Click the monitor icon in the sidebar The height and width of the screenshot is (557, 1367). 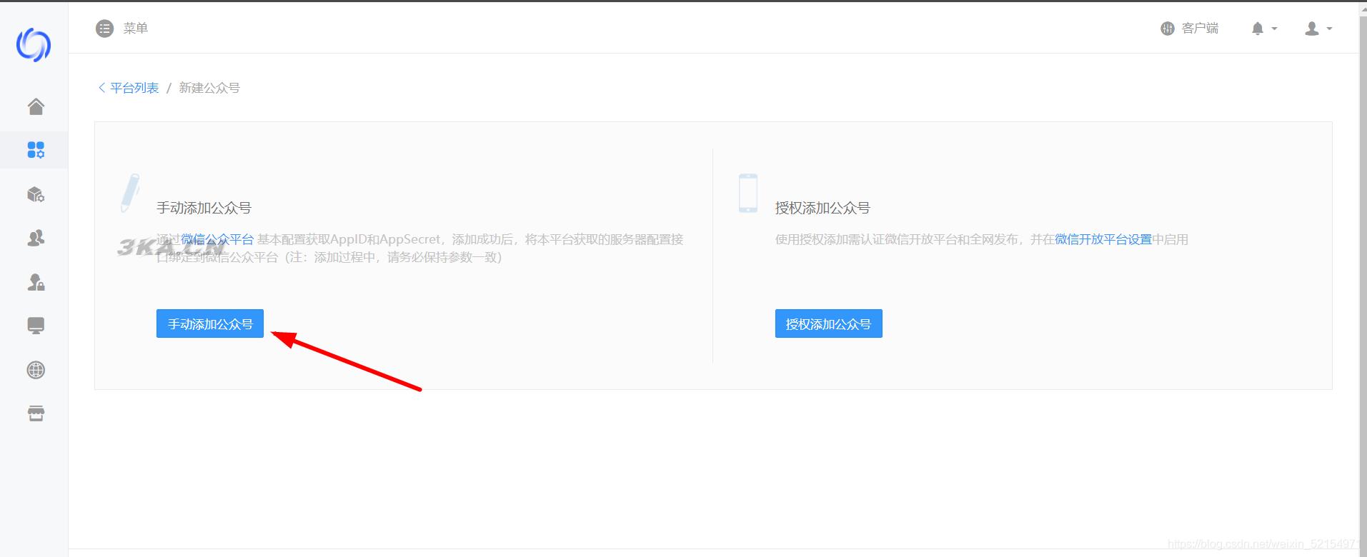coord(36,326)
